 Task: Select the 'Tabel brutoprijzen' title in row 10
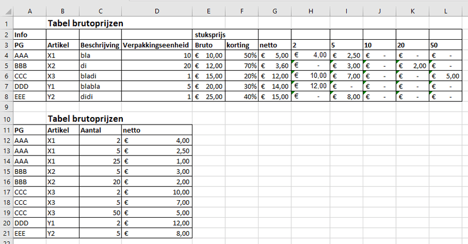point(85,118)
